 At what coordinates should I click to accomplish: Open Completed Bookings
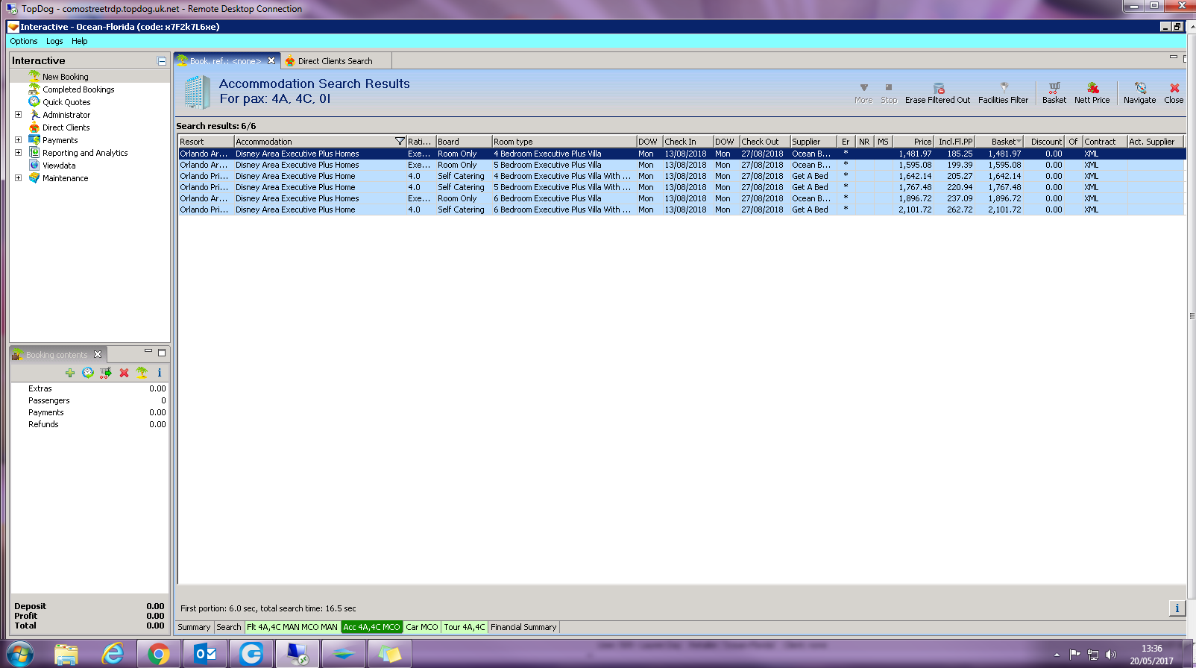[78, 89]
